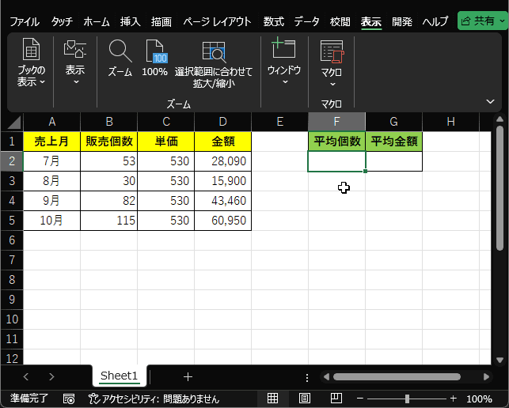Switch to the タッチ tab
The width and height of the screenshot is (509, 408).
62,21
